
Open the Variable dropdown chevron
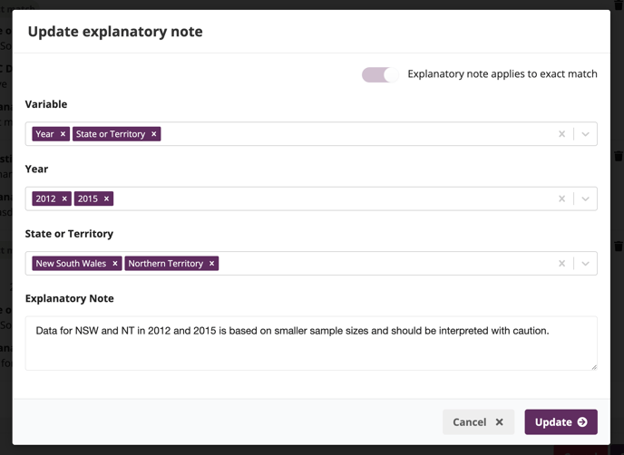[585, 134]
